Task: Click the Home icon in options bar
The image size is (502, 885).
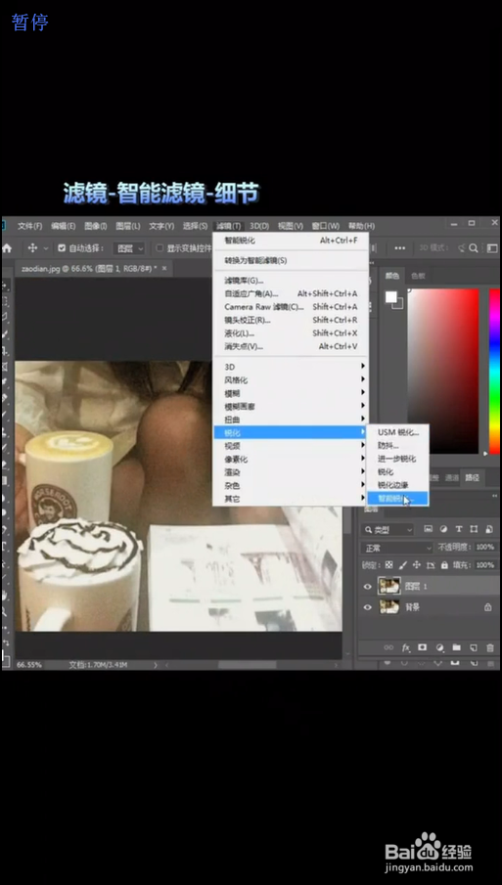Action: 8,247
